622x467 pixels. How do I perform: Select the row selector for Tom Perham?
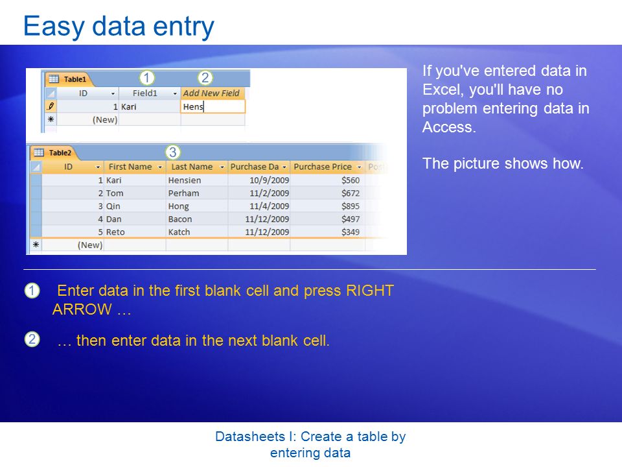tap(36, 193)
